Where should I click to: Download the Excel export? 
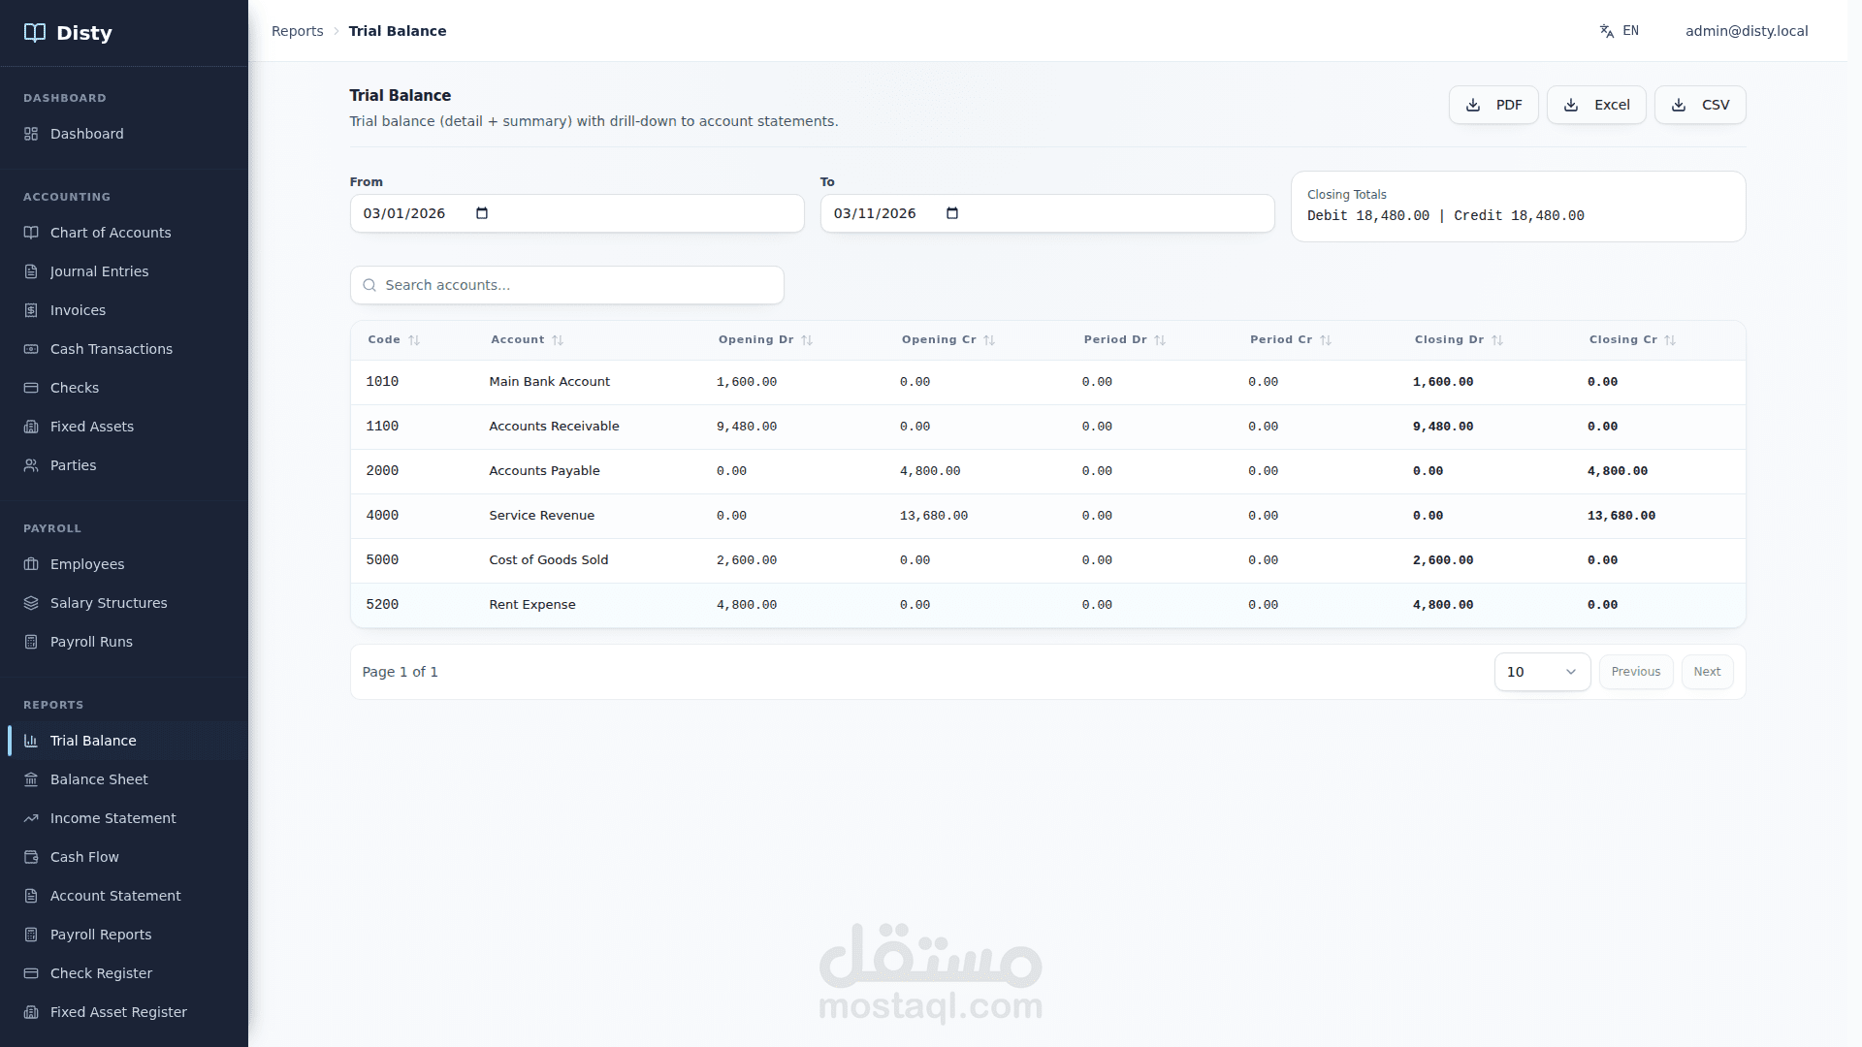point(1596,105)
